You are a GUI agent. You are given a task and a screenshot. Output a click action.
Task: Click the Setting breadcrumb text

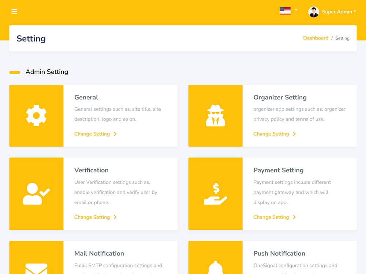(342, 38)
